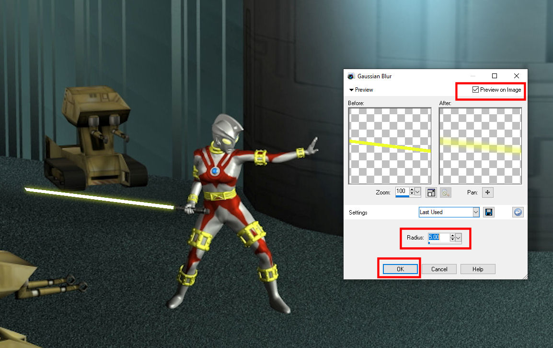The height and width of the screenshot is (348, 553).
Task: Click the disabled zoom magnifier icon
Action: [x=446, y=192]
